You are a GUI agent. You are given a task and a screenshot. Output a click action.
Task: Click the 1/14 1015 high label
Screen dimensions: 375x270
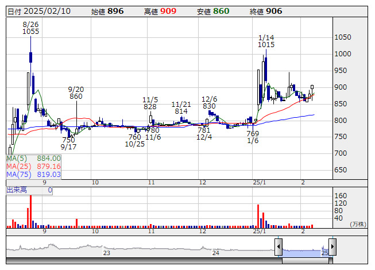266,41
